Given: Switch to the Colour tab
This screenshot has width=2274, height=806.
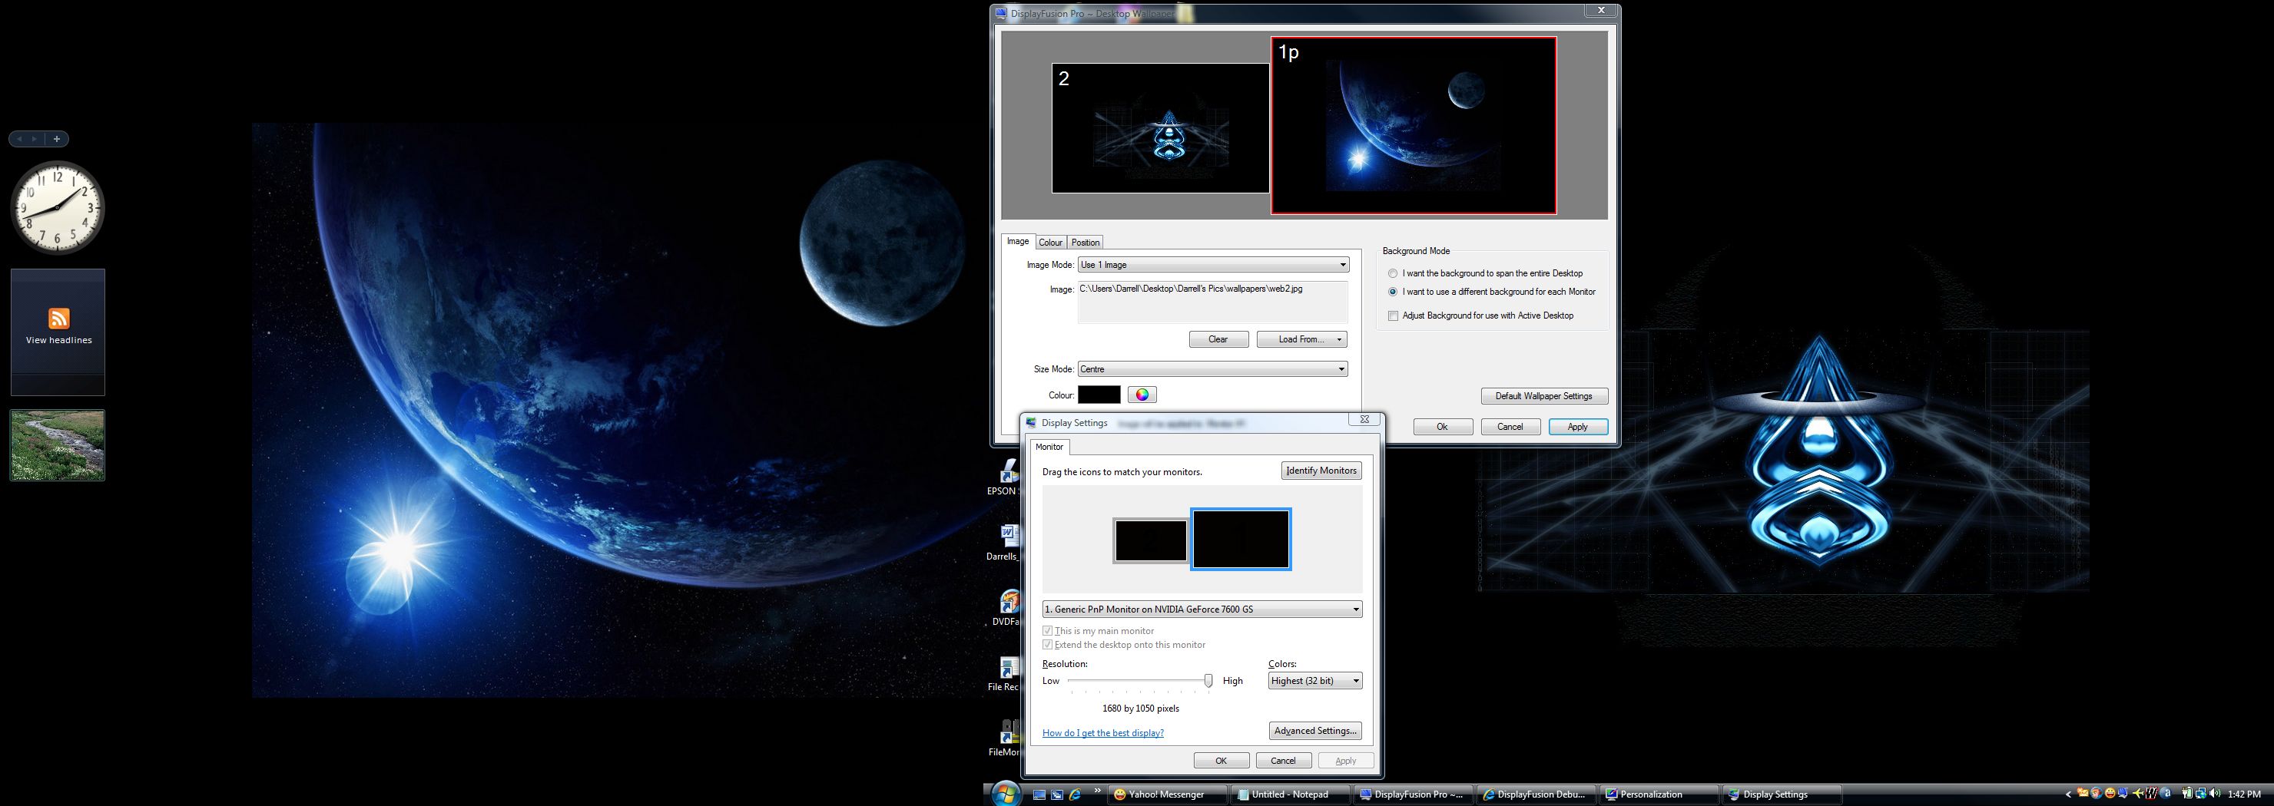Looking at the screenshot, I should [x=1049, y=243].
